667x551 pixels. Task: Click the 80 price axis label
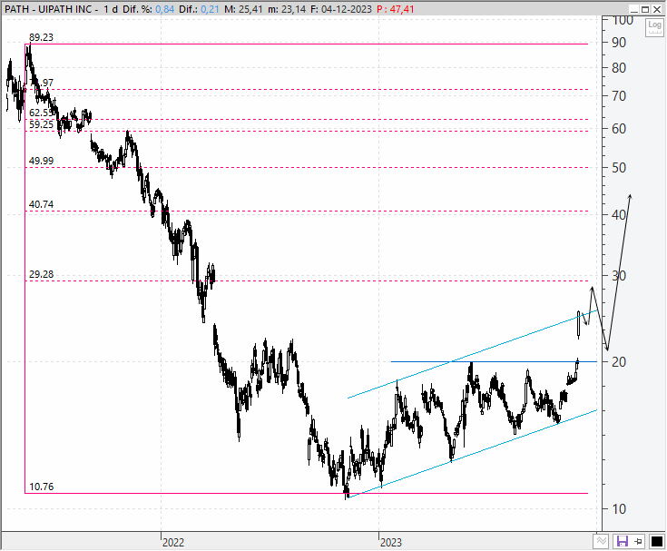[x=619, y=68]
